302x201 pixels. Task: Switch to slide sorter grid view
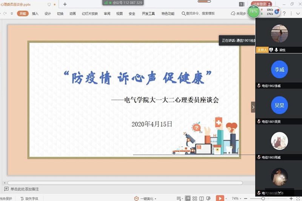tap(195, 198)
